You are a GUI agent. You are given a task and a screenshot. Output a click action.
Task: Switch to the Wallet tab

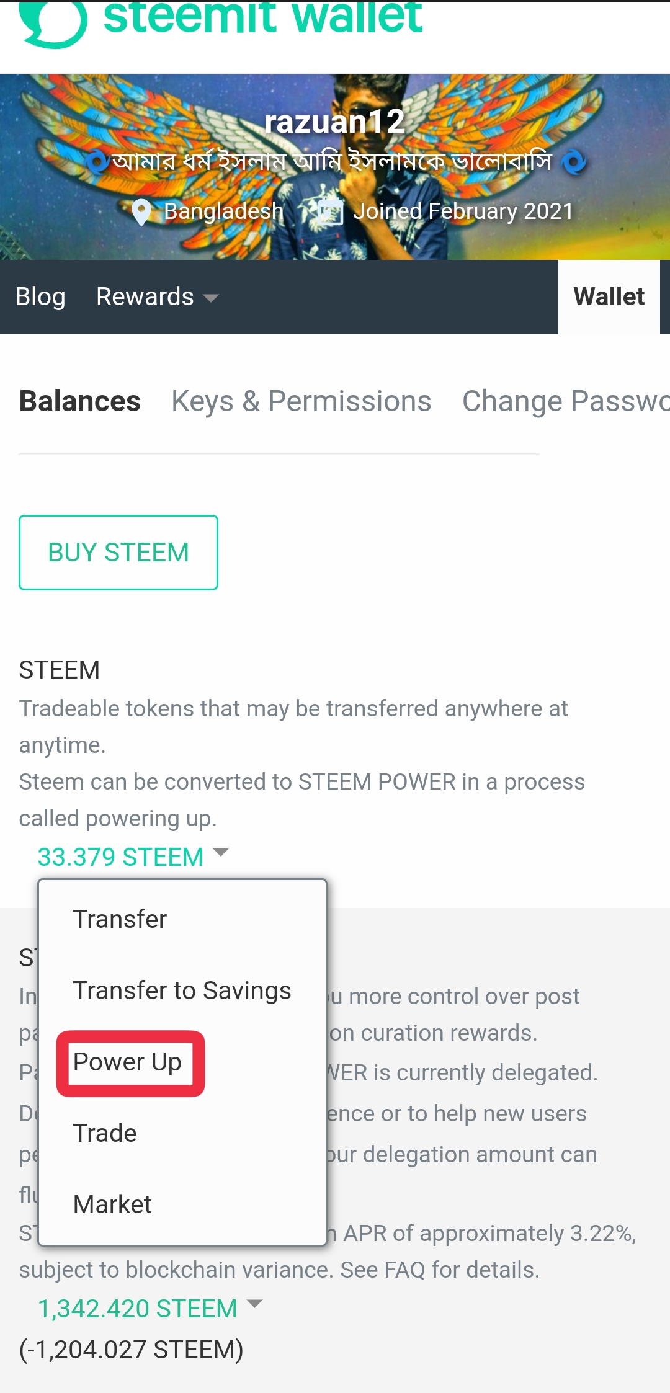[609, 297]
